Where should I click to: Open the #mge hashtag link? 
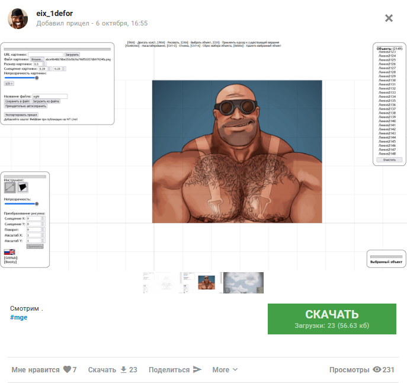click(19, 317)
